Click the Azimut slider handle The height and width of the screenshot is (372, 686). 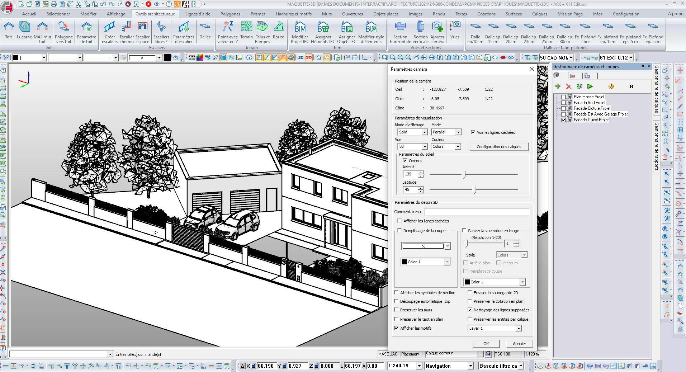point(464,175)
